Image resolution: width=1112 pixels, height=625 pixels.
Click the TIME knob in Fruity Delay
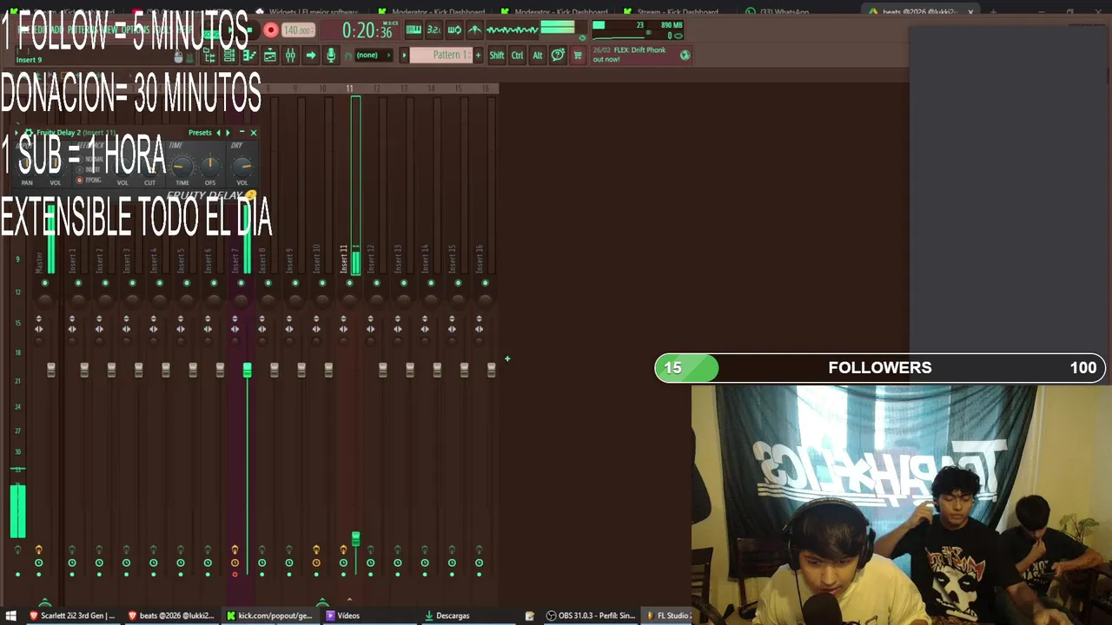pyautogui.click(x=182, y=166)
